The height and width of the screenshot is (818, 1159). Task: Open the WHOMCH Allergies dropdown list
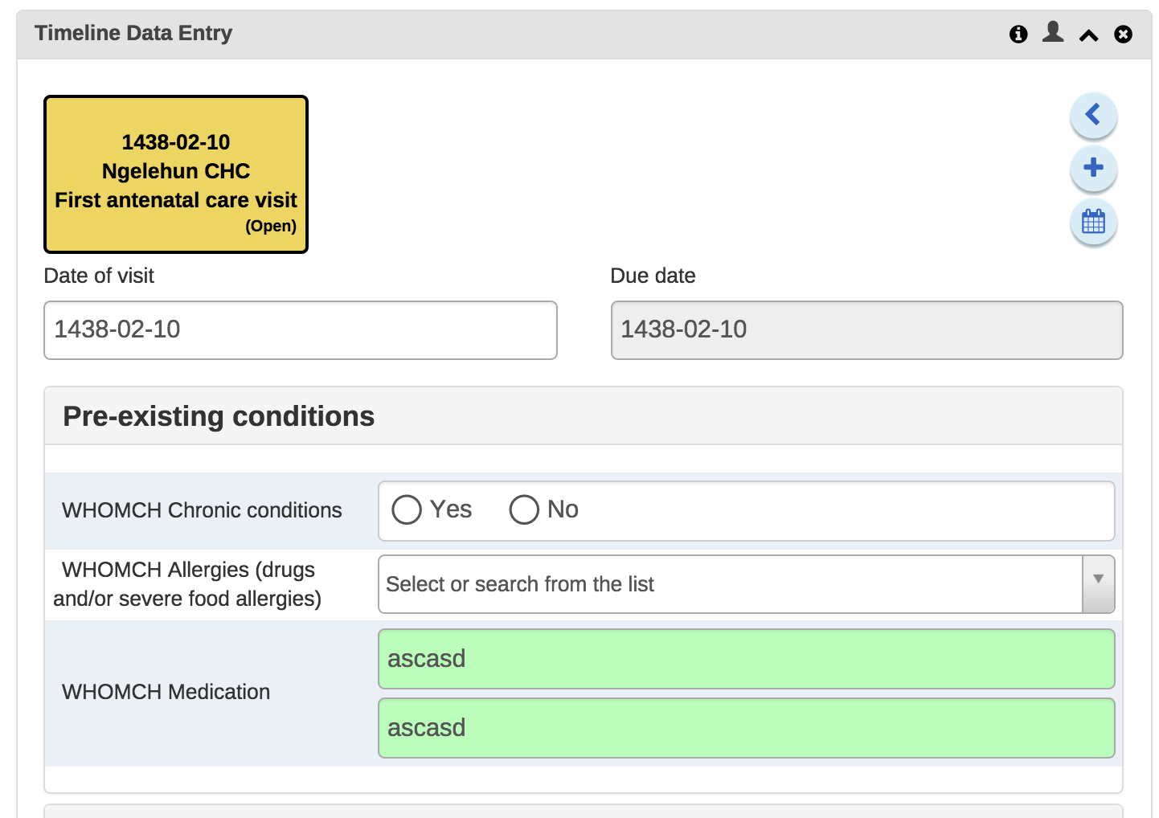pos(1098,584)
